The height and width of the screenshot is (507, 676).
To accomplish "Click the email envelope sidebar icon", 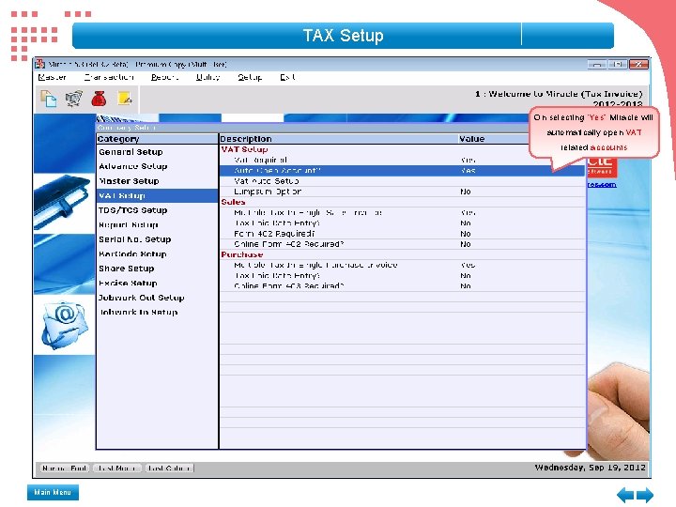I will click(64, 325).
